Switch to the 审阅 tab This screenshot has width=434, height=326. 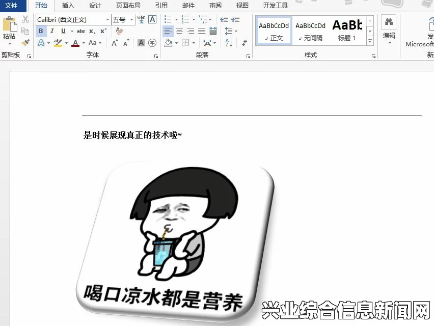[x=215, y=6]
